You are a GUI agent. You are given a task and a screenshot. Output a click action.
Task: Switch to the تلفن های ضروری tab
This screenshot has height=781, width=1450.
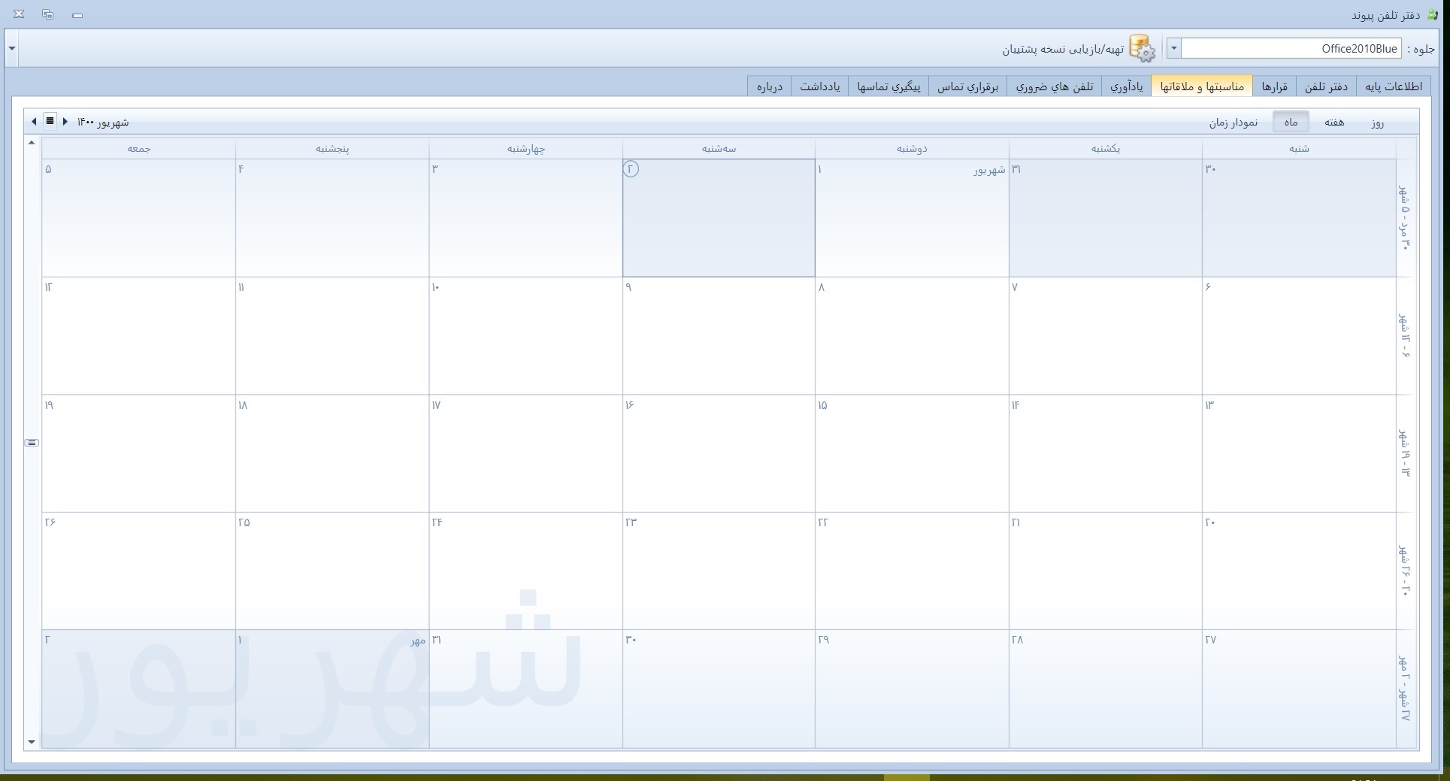point(1055,86)
